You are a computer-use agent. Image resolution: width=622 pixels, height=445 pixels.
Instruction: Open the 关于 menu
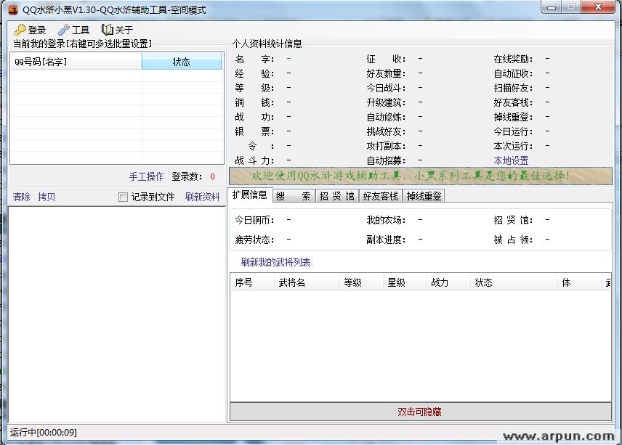point(118,30)
